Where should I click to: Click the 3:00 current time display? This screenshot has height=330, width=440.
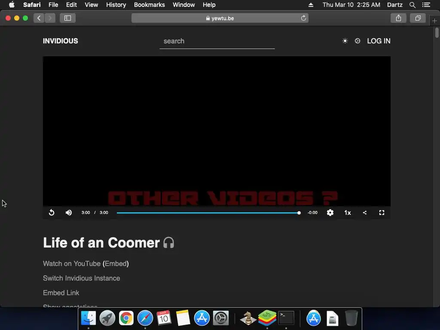[86, 213]
